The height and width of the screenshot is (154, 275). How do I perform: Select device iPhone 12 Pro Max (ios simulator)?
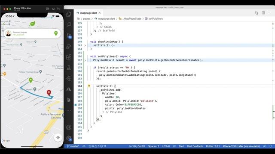click(241, 146)
